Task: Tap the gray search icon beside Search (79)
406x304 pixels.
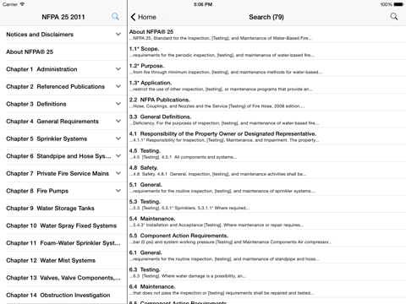Action: (x=394, y=17)
